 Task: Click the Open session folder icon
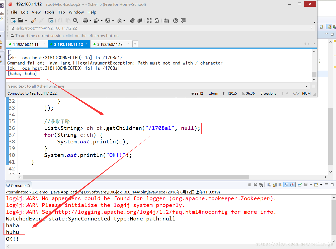[x=21, y=21]
